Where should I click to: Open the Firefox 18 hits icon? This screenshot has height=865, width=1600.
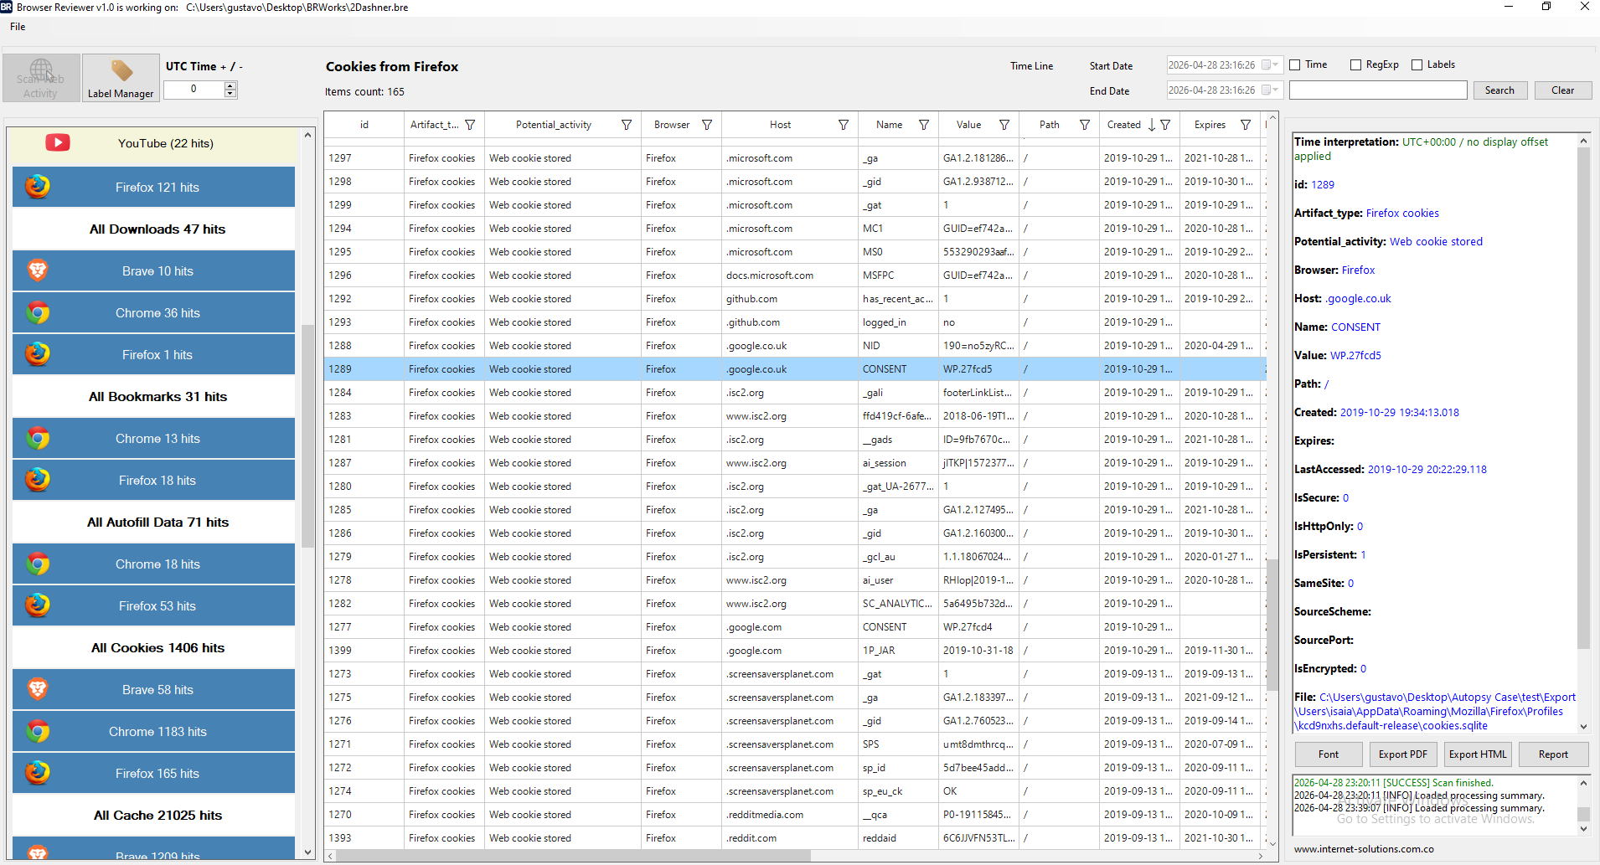[x=37, y=480]
